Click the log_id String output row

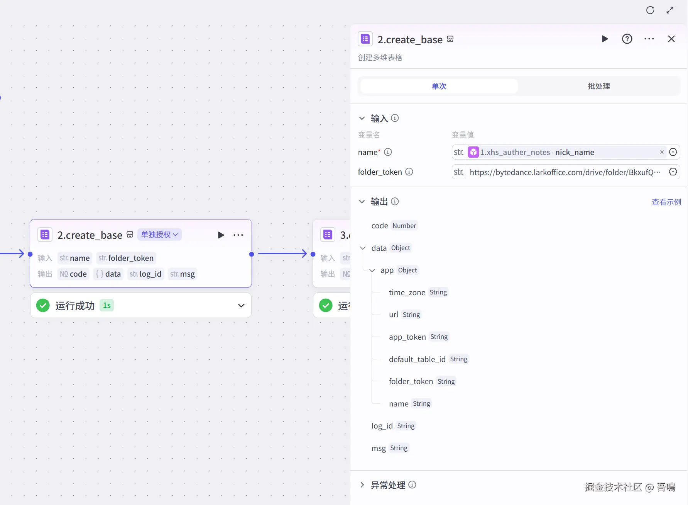(x=393, y=426)
